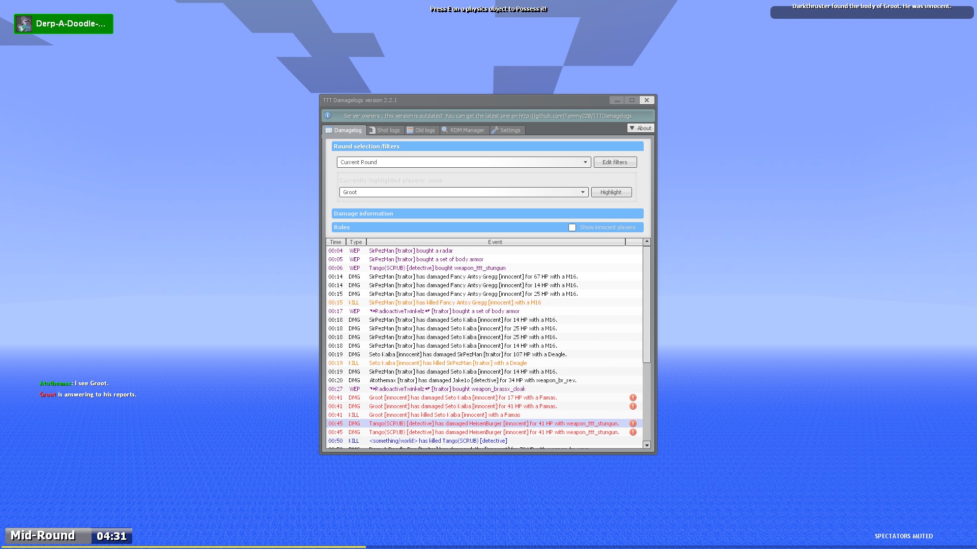Screen dimensions: 977x549
Task: Click the Settings wrench icon
Action: point(495,130)
